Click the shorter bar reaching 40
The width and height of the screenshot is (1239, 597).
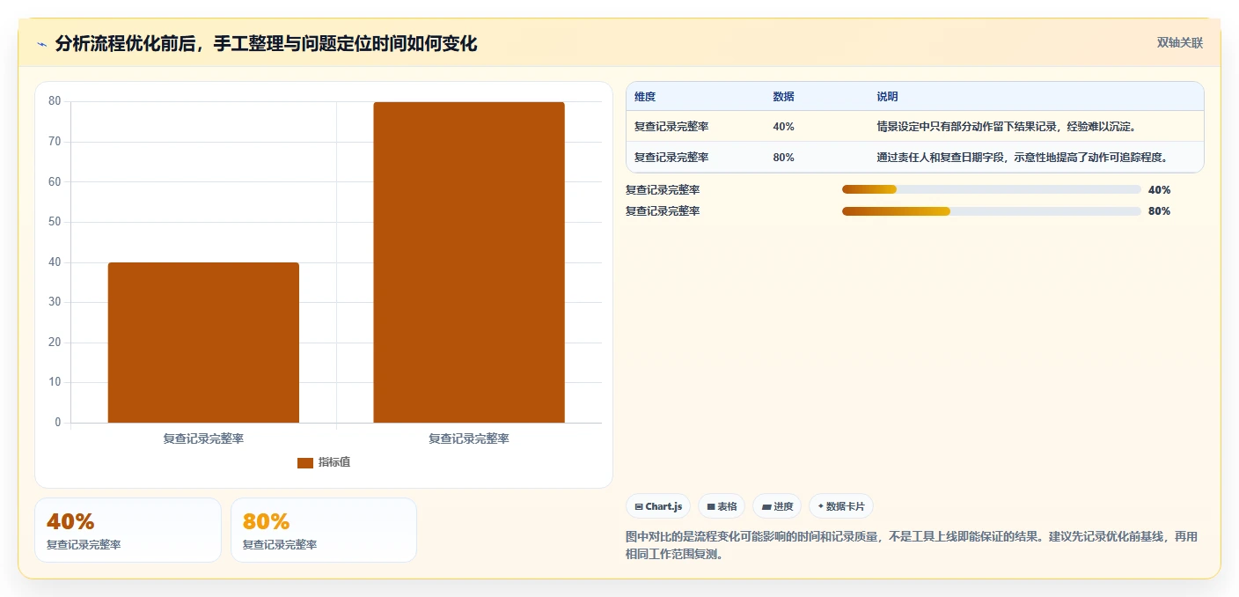[203, 343]
